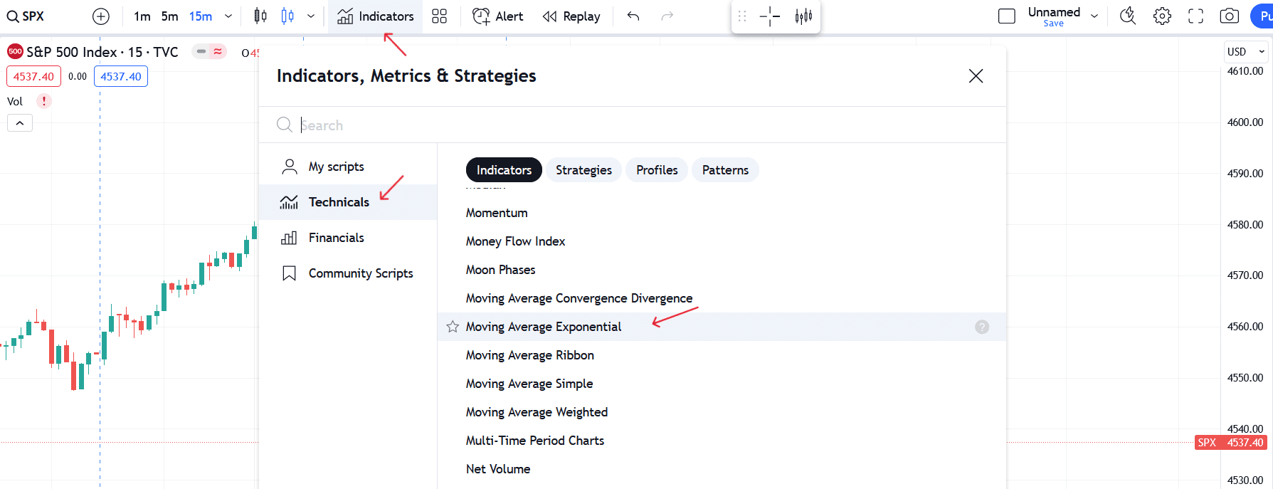
Task: Click the undo arrow
Action: [x=633, y=16]
